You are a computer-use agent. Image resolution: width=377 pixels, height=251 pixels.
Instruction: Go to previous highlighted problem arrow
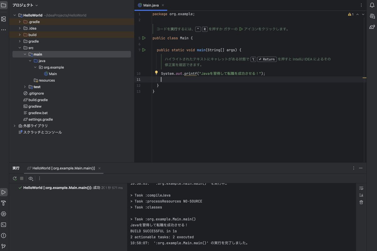358,14
